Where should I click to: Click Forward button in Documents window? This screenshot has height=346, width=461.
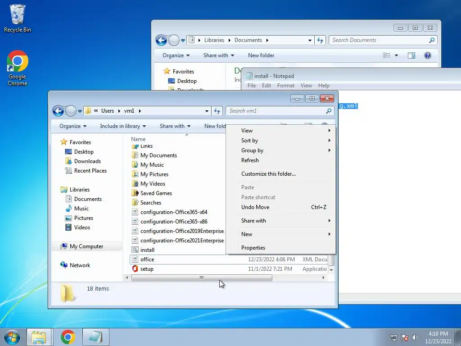point(174,40)
